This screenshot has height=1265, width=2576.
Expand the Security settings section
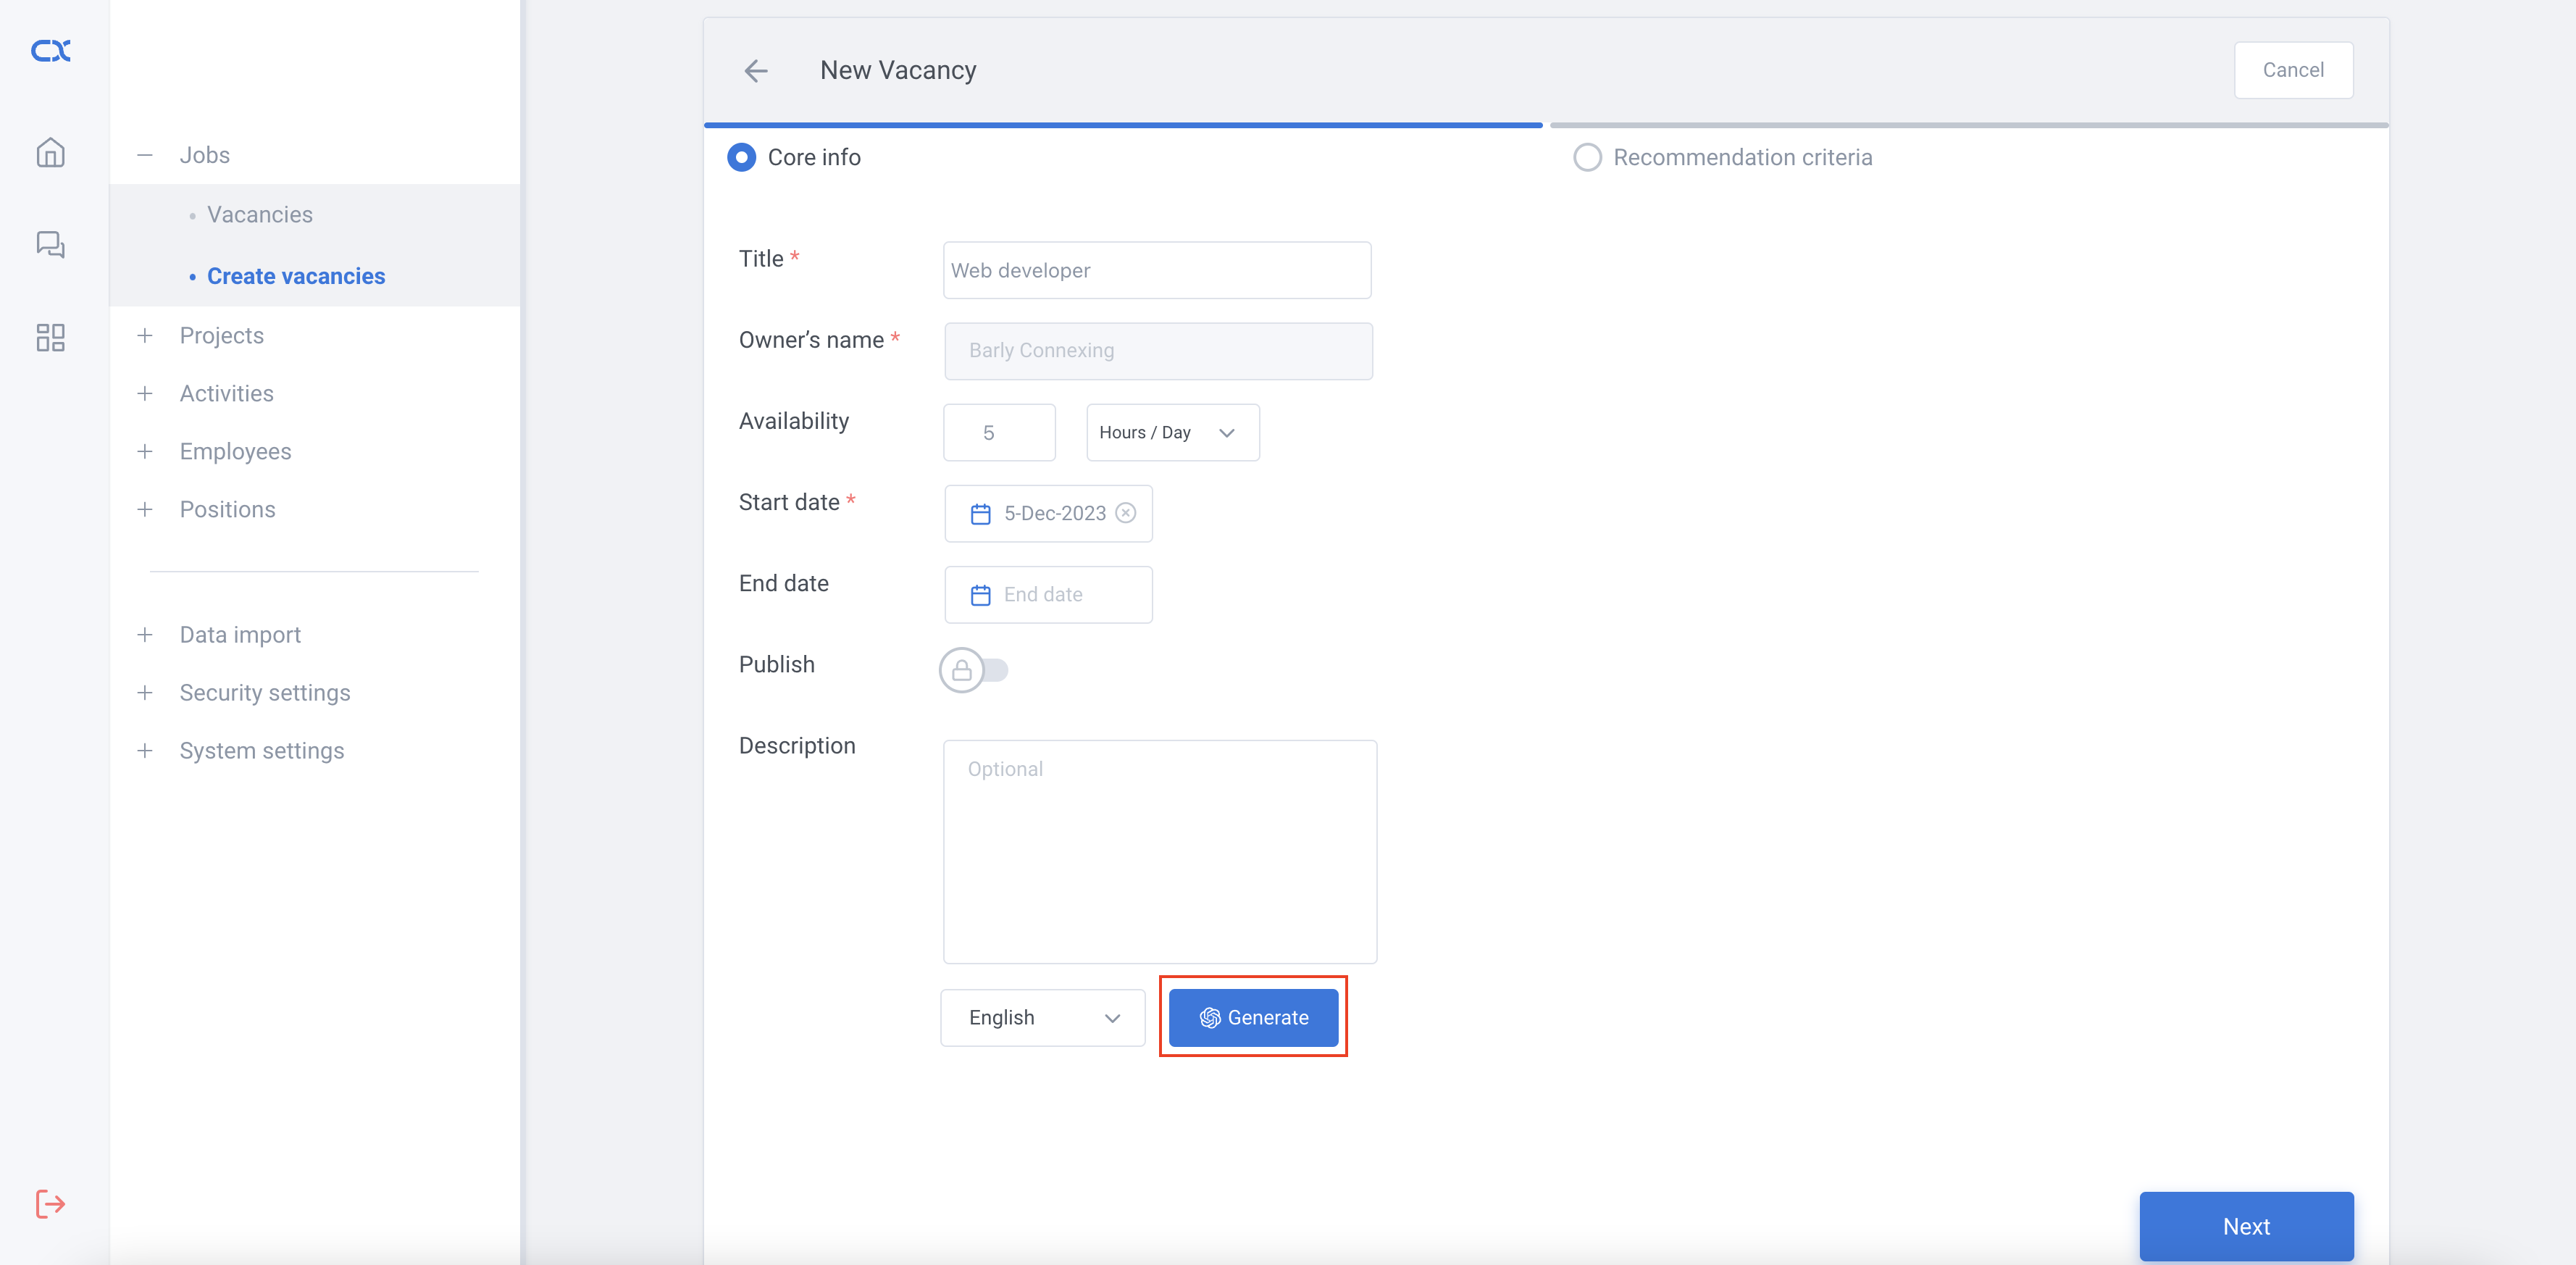[145, 693]
